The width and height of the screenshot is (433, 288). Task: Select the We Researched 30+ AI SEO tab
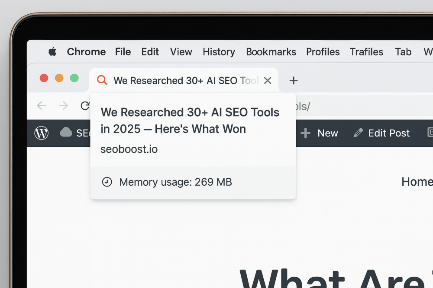(x=184, y=80)
